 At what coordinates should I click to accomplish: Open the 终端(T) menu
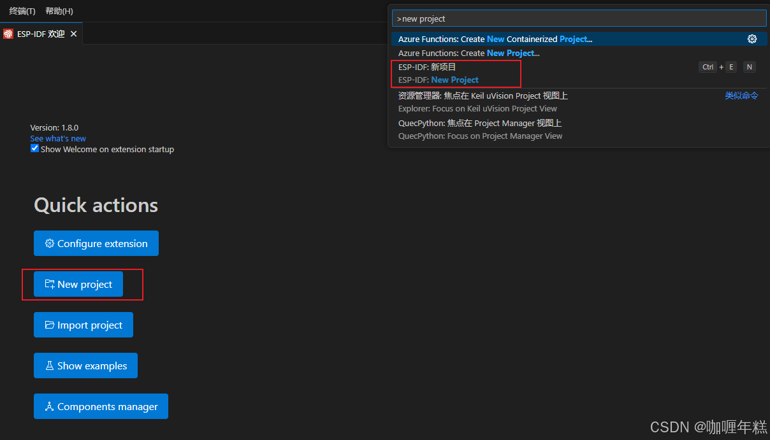(x=22, y=11)
